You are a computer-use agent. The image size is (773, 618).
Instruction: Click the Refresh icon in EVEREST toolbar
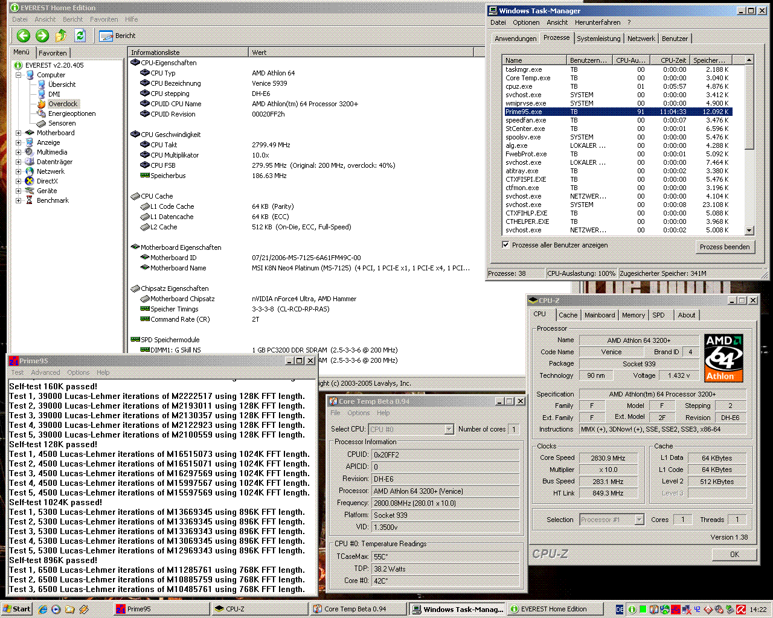[80, 36]
